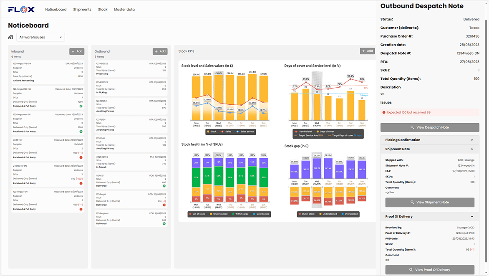The width and height of the screenshot is (489, 276).
Task: Click Overstocked blue swatch in Stock gap legend
Action: (342, 214)
